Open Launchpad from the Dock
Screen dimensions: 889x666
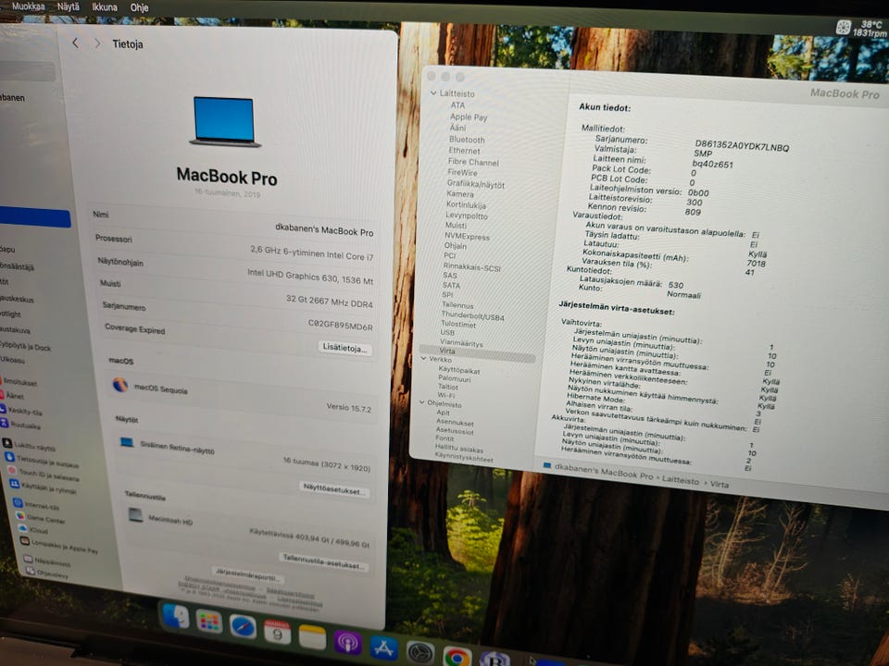pos(209,622)
